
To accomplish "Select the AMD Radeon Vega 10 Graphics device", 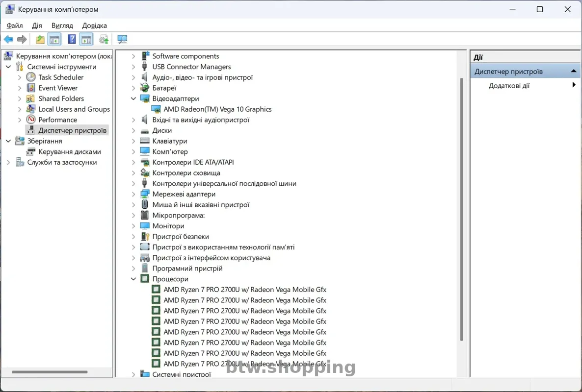I will (x=217, y=109).
